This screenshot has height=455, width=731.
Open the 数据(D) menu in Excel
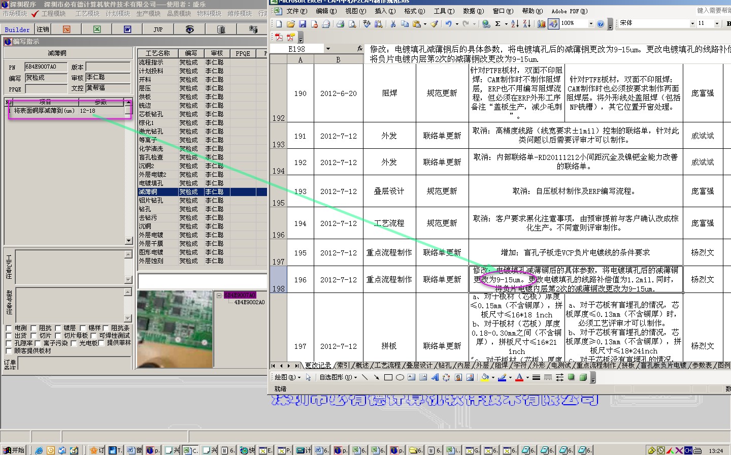(x=473, y=11)
